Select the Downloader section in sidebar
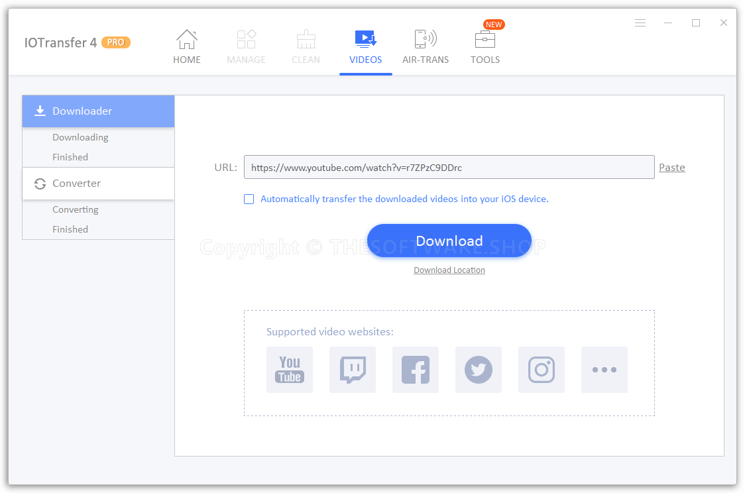Viewport: 745px width, 493px height. [98, 111]
